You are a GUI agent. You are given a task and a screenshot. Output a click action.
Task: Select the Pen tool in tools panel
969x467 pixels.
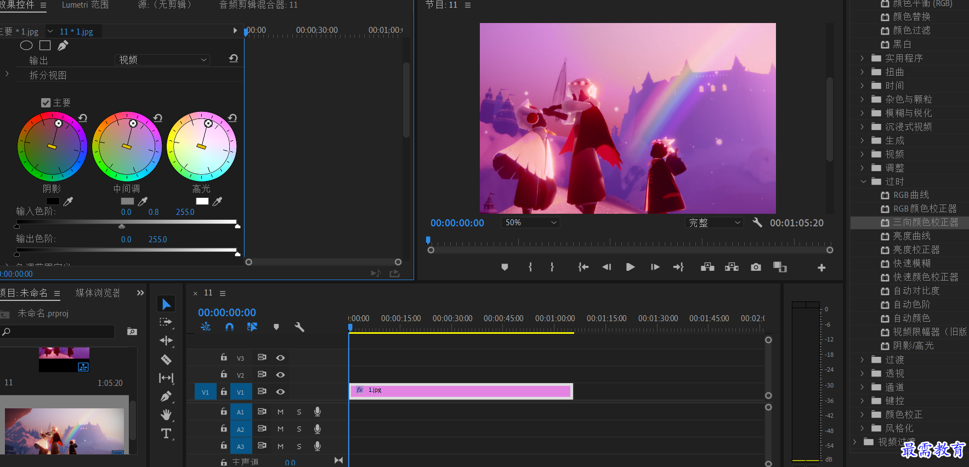(x=166, y=396)
